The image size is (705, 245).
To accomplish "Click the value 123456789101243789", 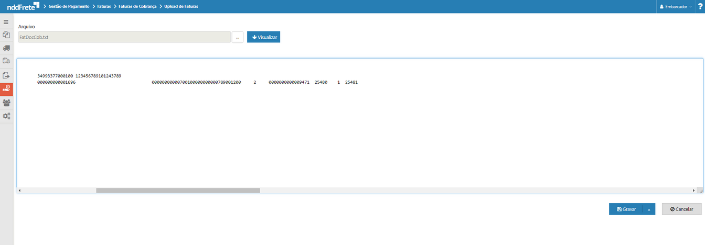I will (x=99, y=76).
